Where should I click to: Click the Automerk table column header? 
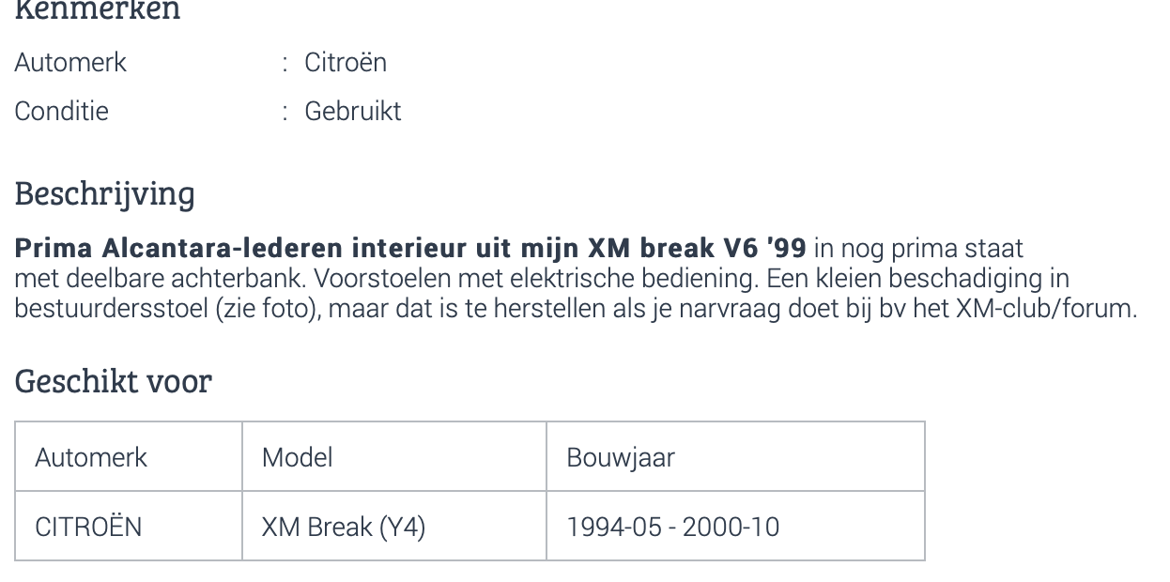pos(129,457)
